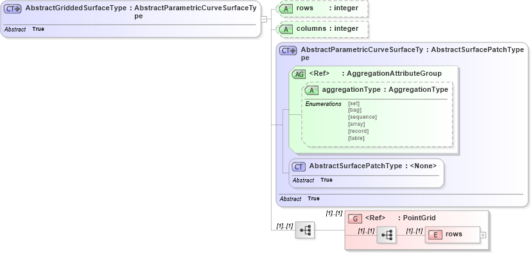Expand the rows element plus button

click(x=483, y=235)
